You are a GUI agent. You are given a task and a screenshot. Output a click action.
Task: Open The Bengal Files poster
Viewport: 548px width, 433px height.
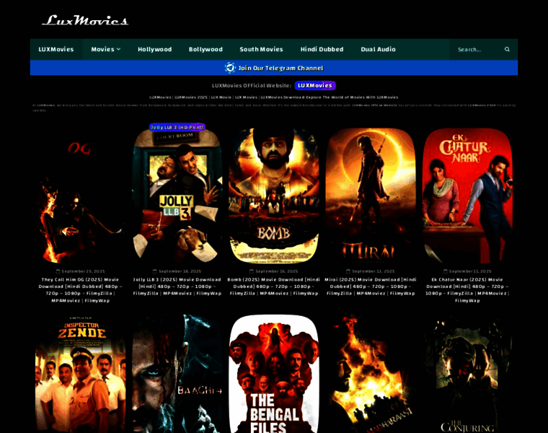(x=274, y=374)
